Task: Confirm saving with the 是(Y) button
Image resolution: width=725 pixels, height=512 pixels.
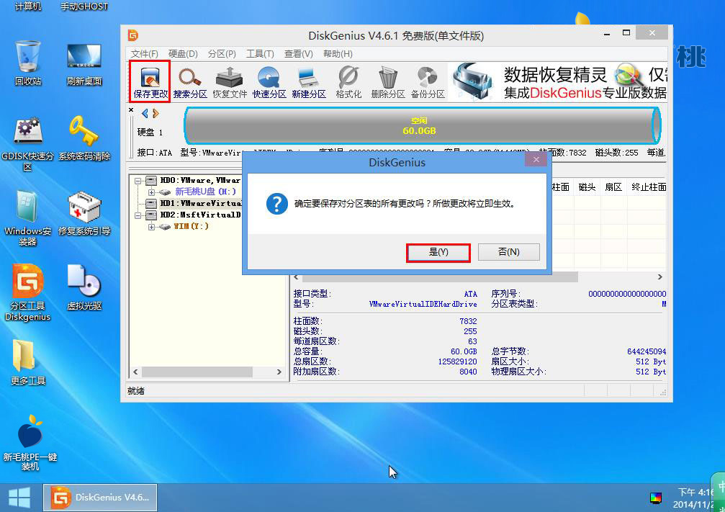Action: click(x=438, y=253)
